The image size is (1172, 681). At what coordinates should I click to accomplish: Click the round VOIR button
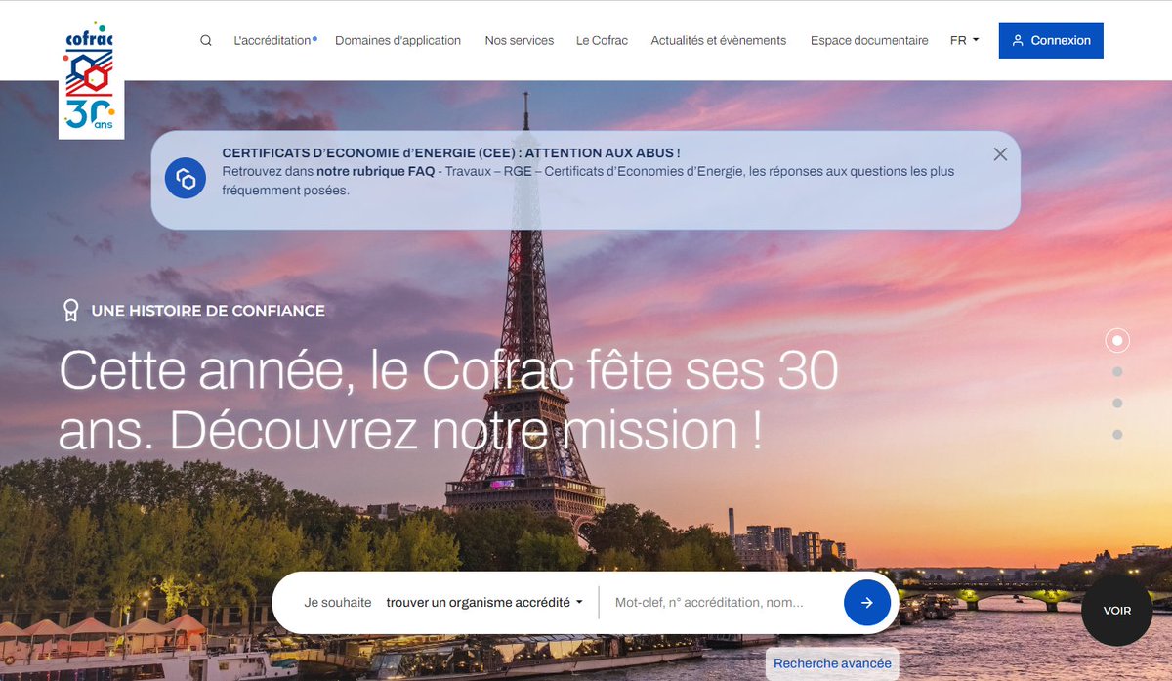pyautogui.click(x=1117, y=611)
